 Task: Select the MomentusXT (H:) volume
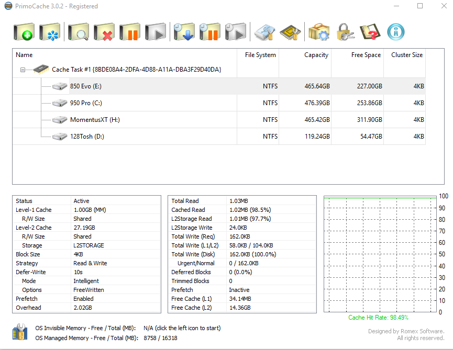(95, 120)
